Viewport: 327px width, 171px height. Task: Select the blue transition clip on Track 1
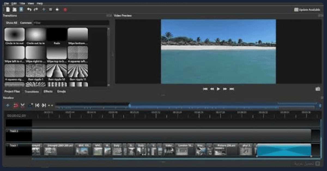(x=284, y=150)
